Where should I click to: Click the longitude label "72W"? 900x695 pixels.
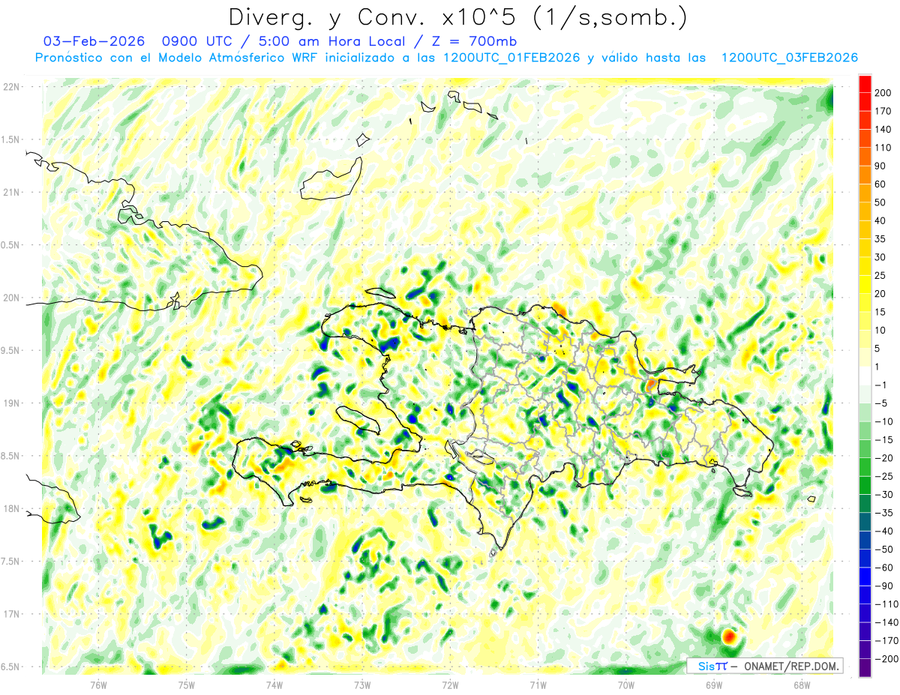tap(450, 685)
